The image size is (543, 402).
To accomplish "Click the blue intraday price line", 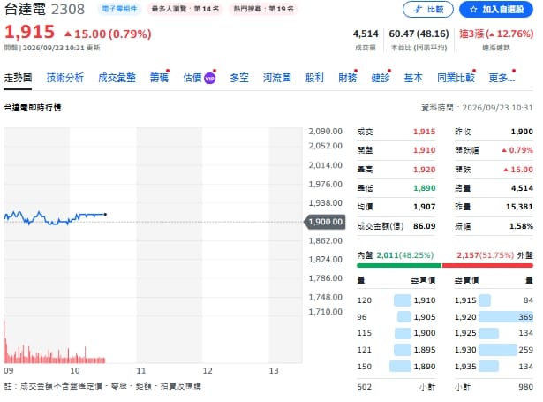I will tap(55, 218).
